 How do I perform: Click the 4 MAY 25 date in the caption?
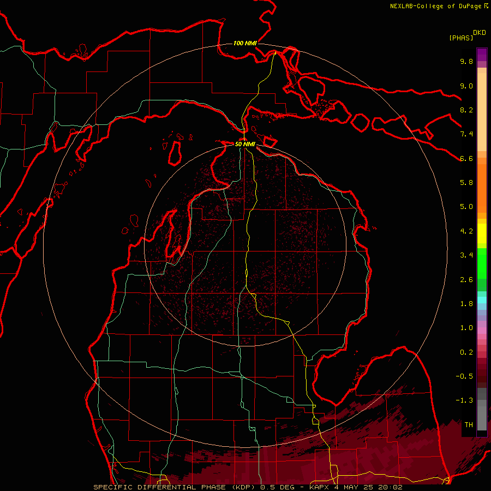point(355,487)
